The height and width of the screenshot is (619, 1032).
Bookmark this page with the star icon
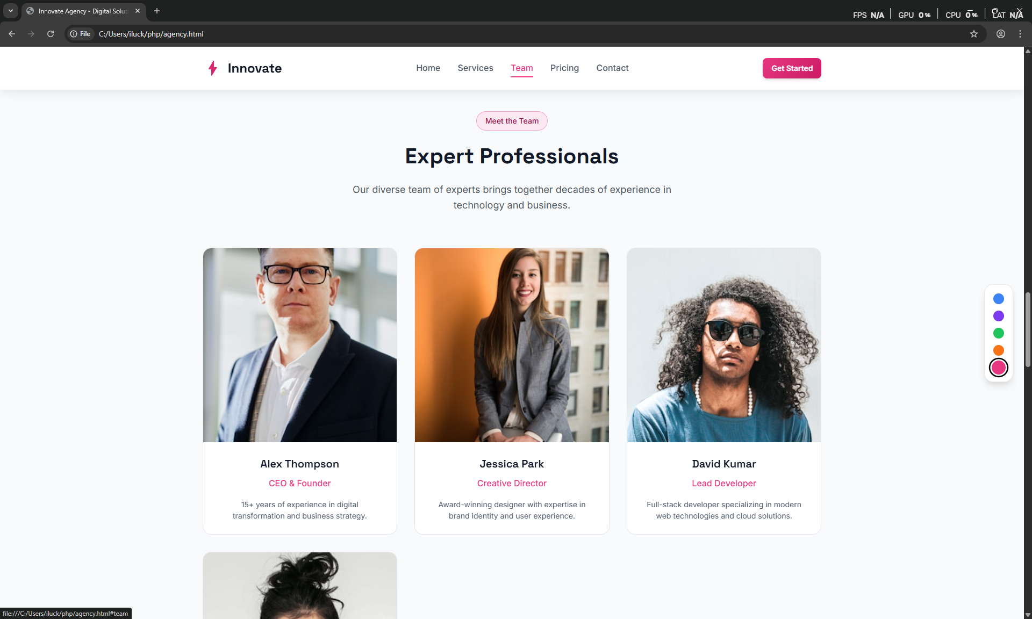[974, 34]
